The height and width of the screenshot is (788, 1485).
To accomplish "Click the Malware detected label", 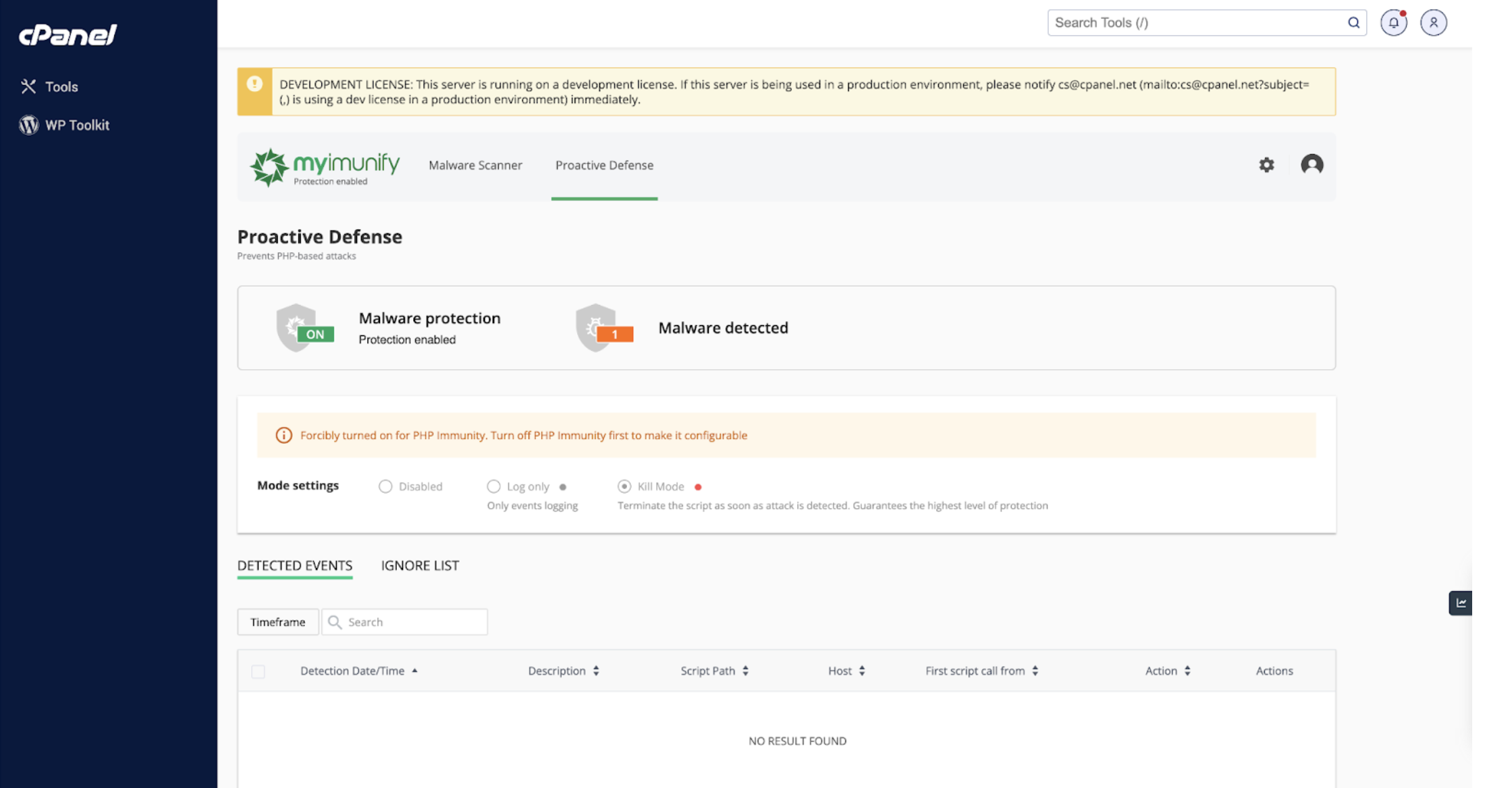I will click(x=723, y=328).
